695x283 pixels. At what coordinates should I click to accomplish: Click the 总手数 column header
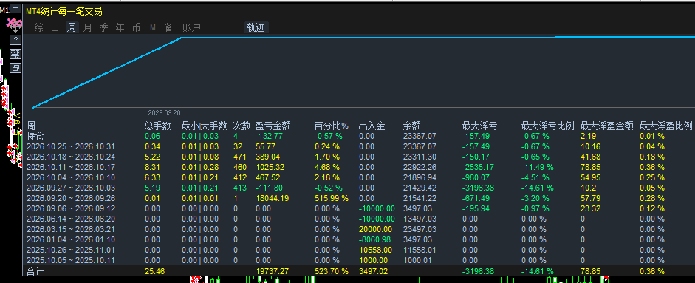pos(158,126)
